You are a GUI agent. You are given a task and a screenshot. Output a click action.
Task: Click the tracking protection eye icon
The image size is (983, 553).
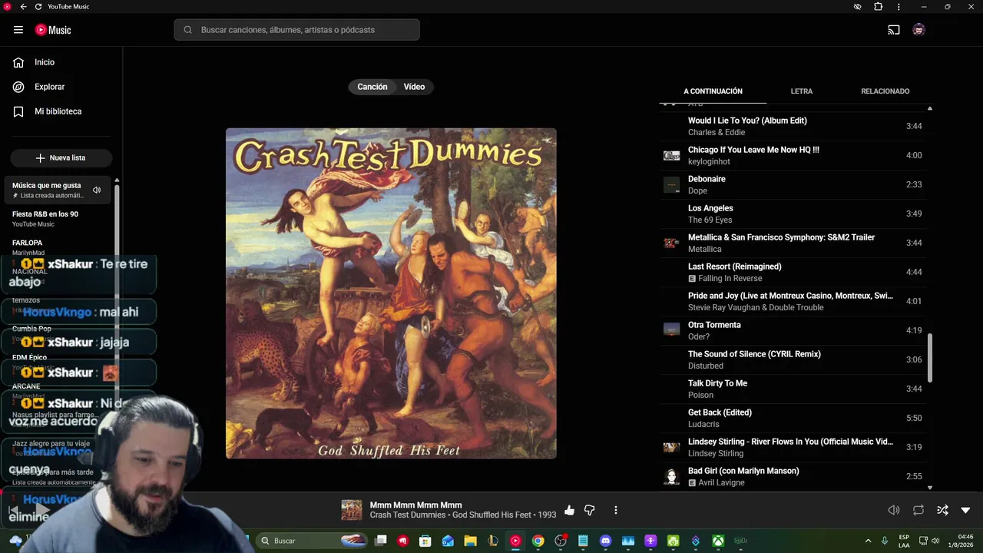(858, 7)
